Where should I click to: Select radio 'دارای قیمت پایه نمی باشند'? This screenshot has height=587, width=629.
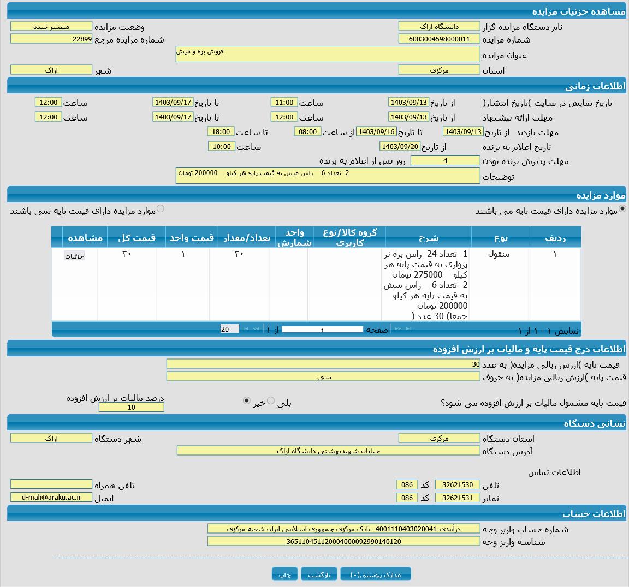161,208
